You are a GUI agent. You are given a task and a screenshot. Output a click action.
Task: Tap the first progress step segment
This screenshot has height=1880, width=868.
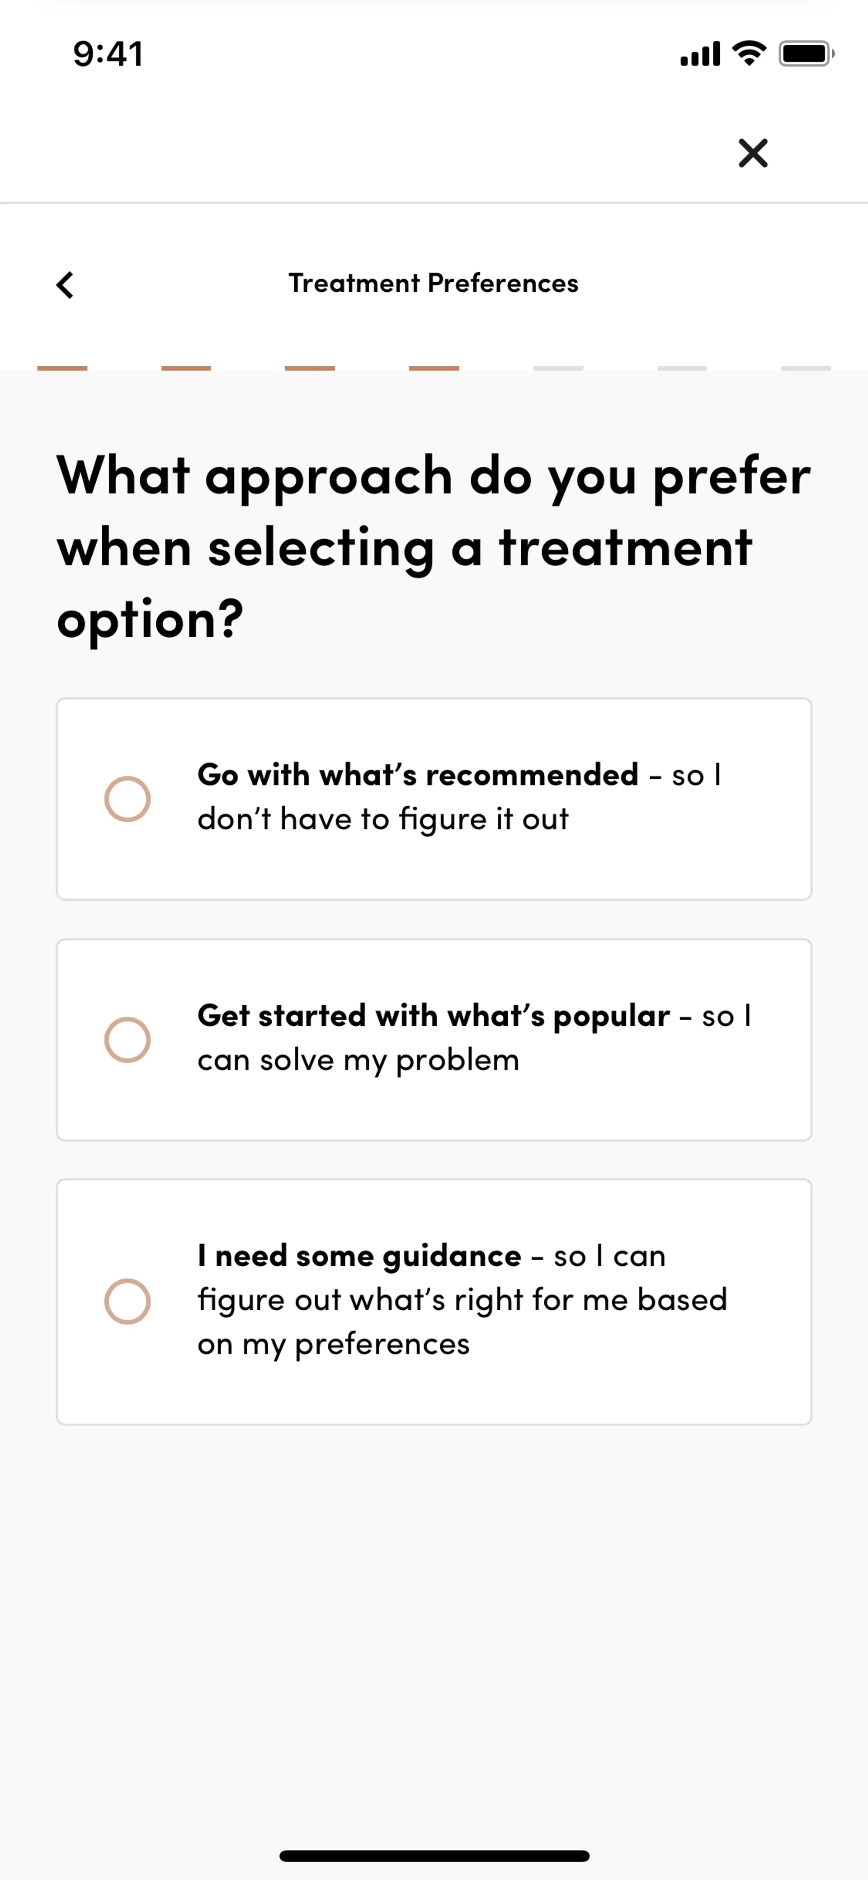(63, 369)
